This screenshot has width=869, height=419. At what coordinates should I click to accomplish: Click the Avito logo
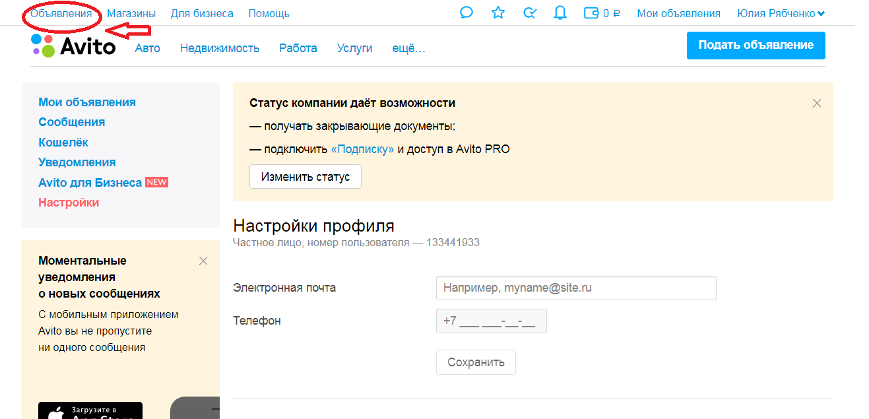point(73,46)
